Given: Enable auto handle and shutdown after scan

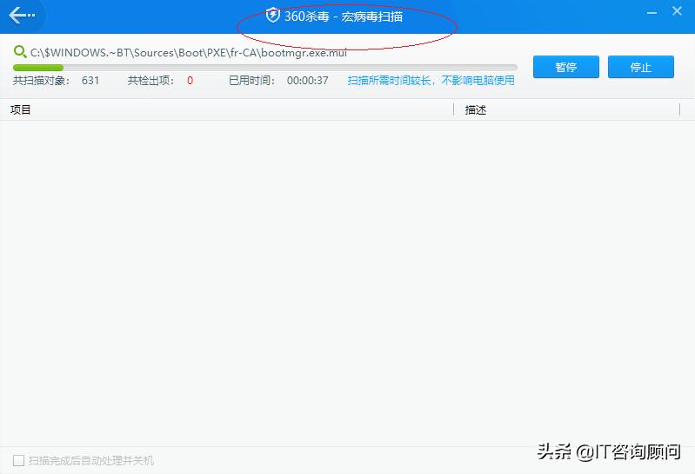Looking at the screenshot, I should 18,461.
